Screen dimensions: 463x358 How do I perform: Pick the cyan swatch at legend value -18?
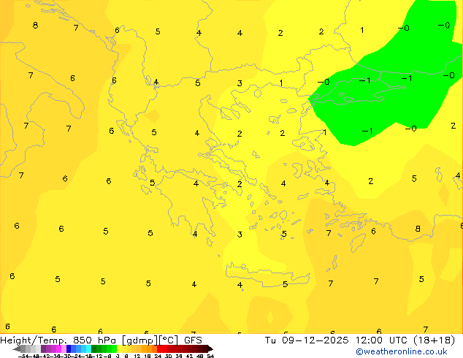[x=88, y=349]
